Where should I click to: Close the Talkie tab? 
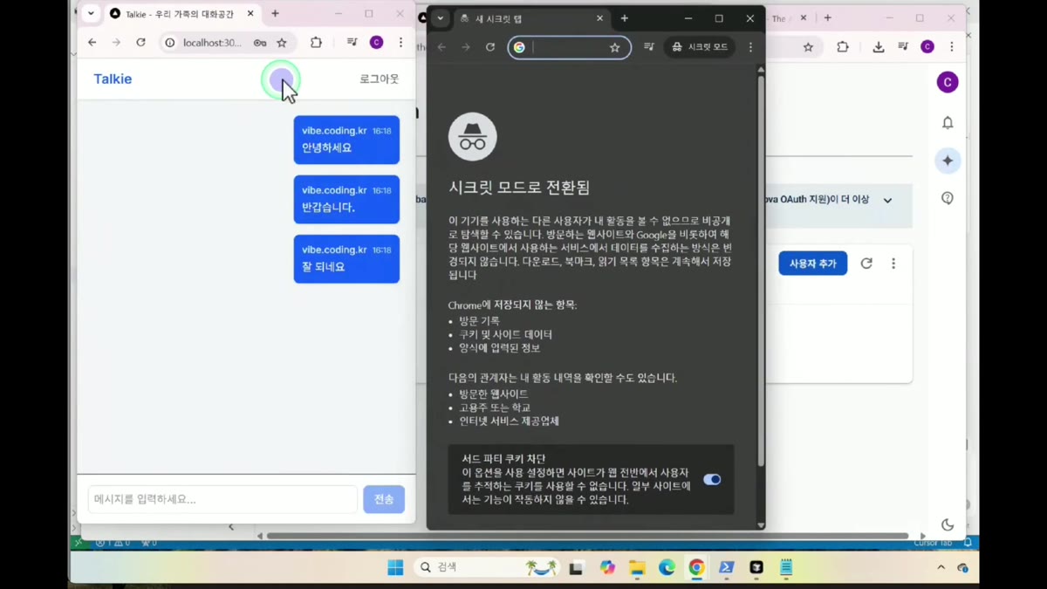coord(251,14)
